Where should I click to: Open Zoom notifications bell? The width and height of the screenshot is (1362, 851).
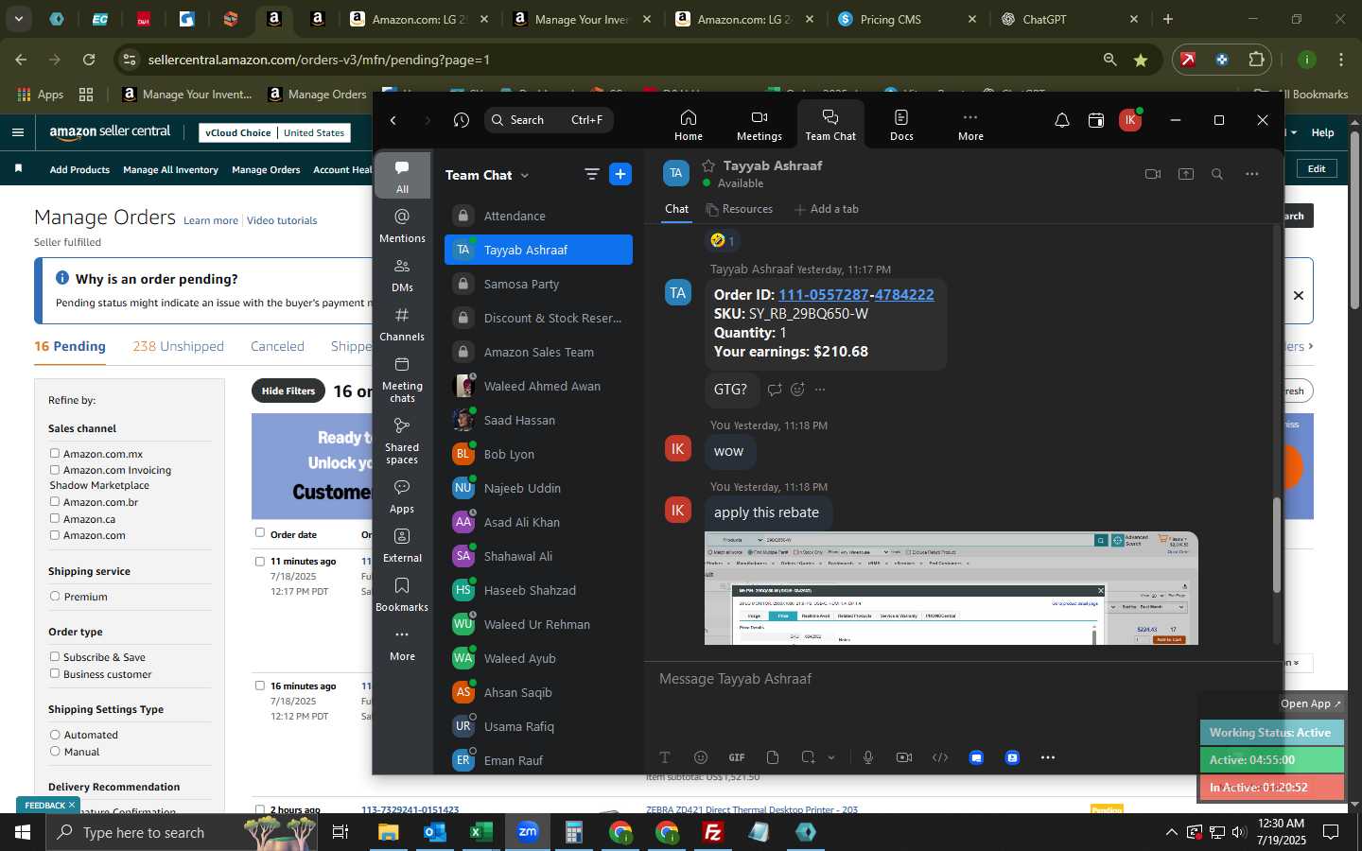tap(1062, 120)
